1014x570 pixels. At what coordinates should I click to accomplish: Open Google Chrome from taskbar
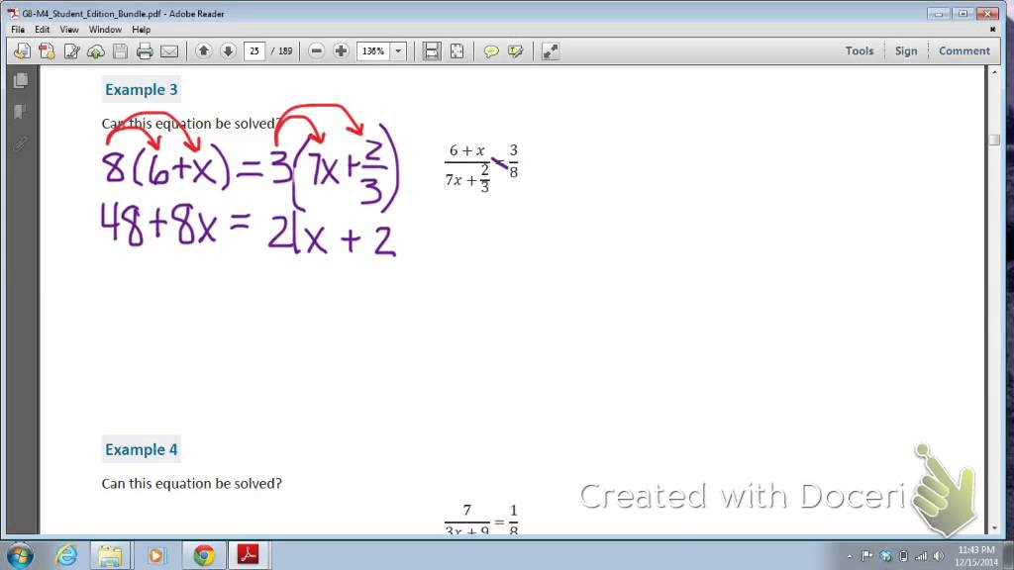pos(204,555)
